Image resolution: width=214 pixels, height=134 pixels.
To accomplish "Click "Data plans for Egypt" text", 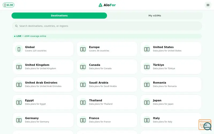I will point(36,104).
